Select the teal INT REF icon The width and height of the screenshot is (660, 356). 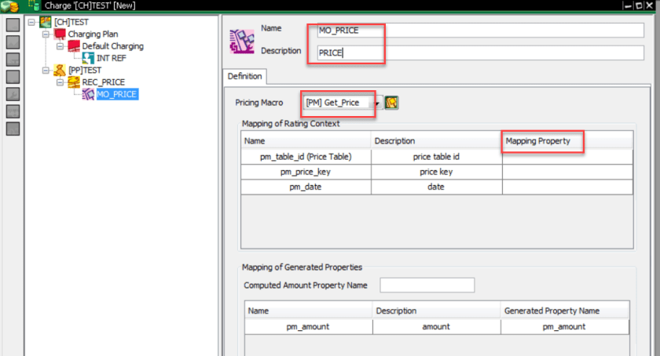(x=88, y=58)
